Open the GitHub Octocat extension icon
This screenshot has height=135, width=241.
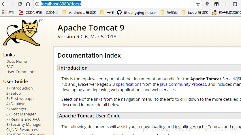tap(235, 4)
